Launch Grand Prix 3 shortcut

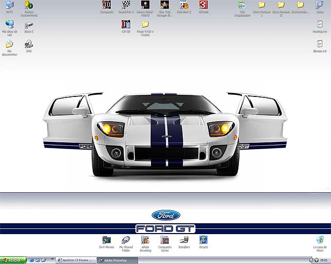pos(126,5)
